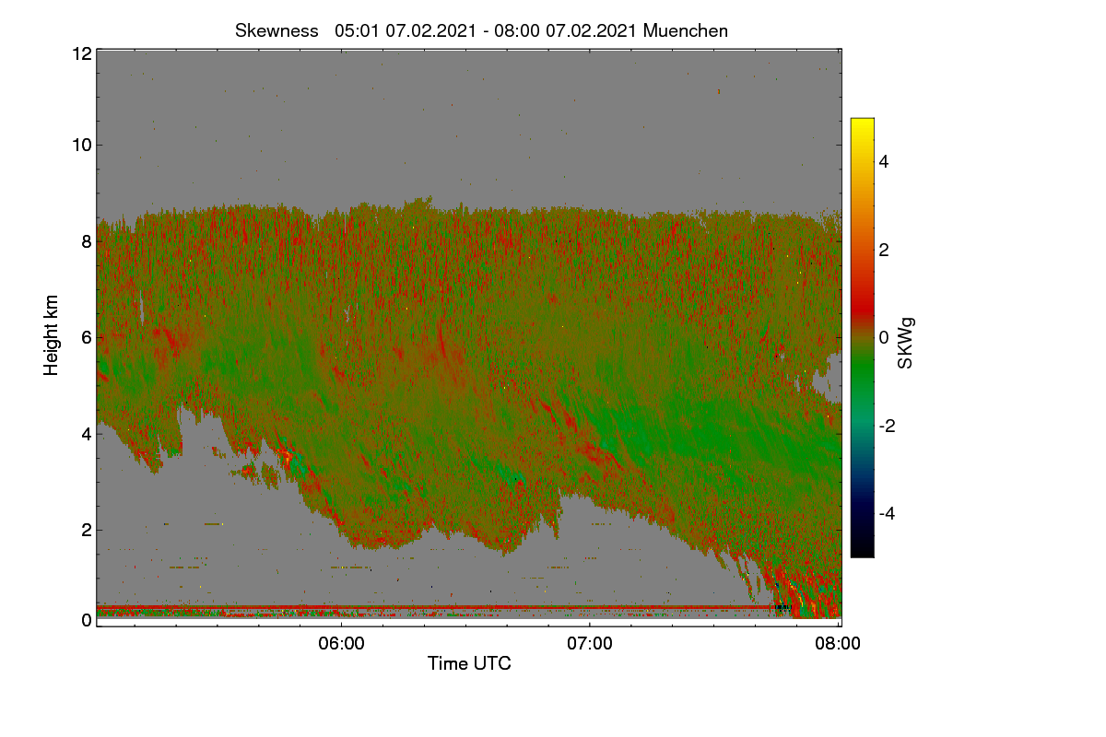The image size is (1106, 737).
Task: Click the colorbar '-4' tick value
Action: [x=888, y=513]
